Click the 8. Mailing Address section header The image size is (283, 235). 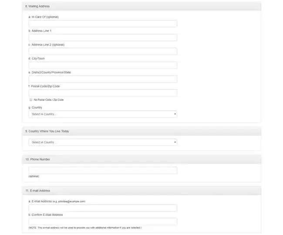[141, 7]
